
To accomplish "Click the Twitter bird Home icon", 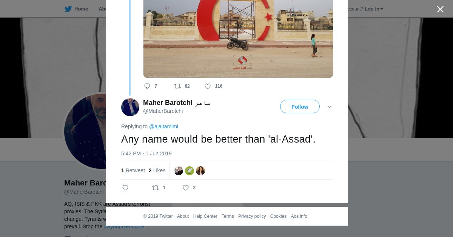I will 68,9.
